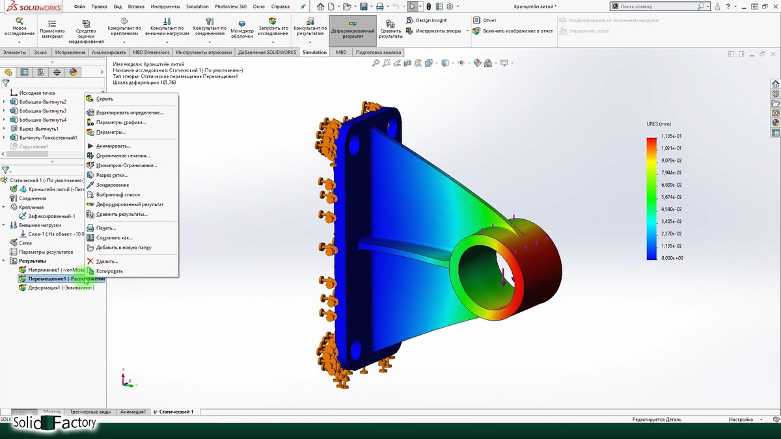Open the Инструменты эпюры dropdown arrow
This screenshot has height=439, width=781.
tap(467, 31)
